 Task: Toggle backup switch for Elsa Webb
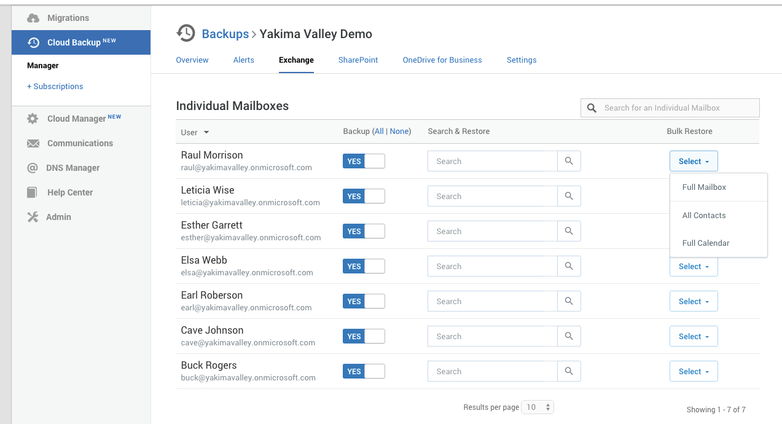coord(364,266)
